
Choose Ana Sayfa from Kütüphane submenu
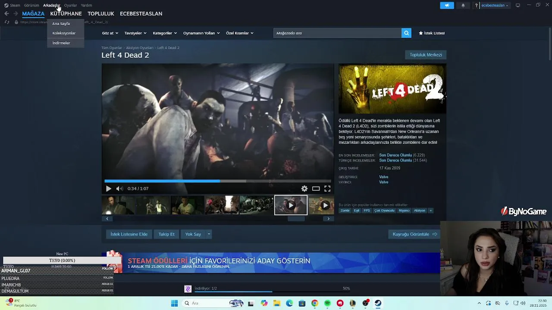click(x=66, y=24)
